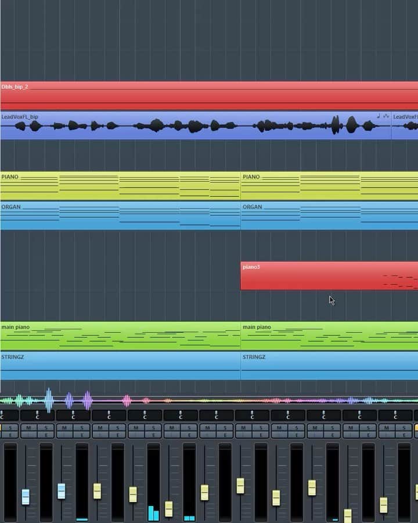This screenshot has height=523, width=418.
Task: Solo the channel with the left light-blue fader
Action: pos(46,428)
